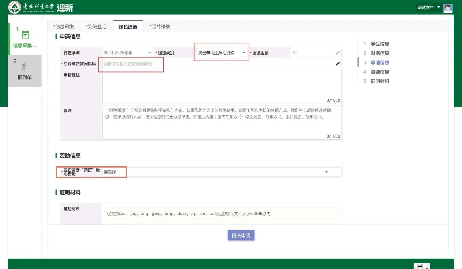This screenshot has width=462, height=269.
Task: Switch to the 信息采集 tab
Action: point(64,26)
